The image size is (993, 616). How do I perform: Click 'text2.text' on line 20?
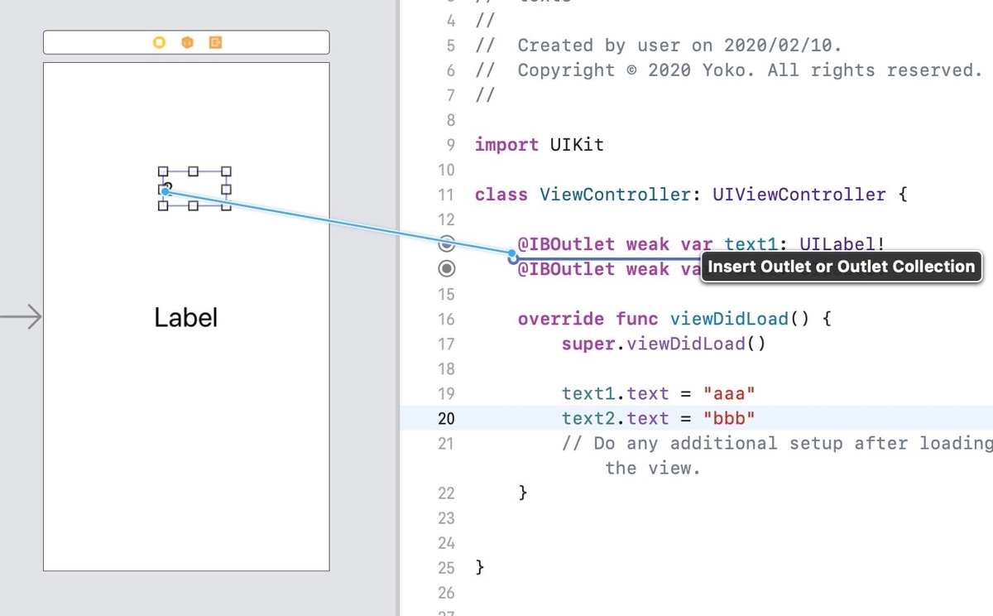point(616,418)
